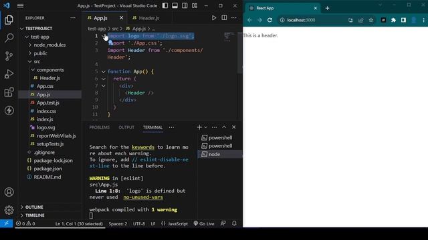Bookmark this page with star icon
This screenshot has height=240, width=428.
(x=371, y=20)
